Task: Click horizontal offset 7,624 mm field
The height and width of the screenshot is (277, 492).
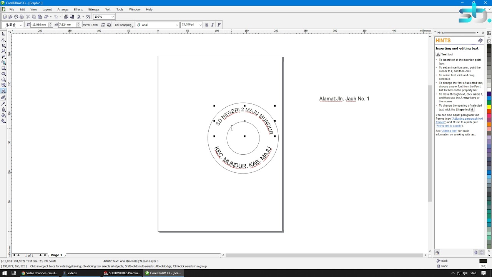Action: coord(67,25)
